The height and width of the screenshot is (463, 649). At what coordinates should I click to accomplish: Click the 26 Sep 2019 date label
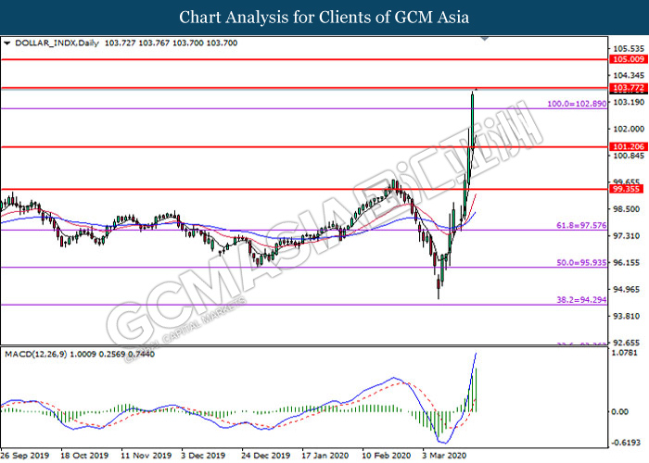pyautogui.click(x=25, y=456)
